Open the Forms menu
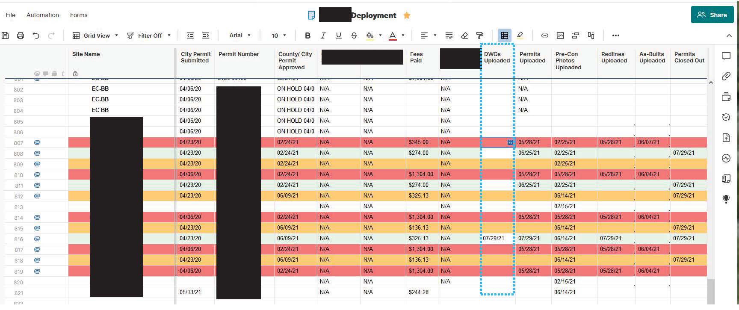739x310 pixels. pyautogui.click(x=79, y=15)
